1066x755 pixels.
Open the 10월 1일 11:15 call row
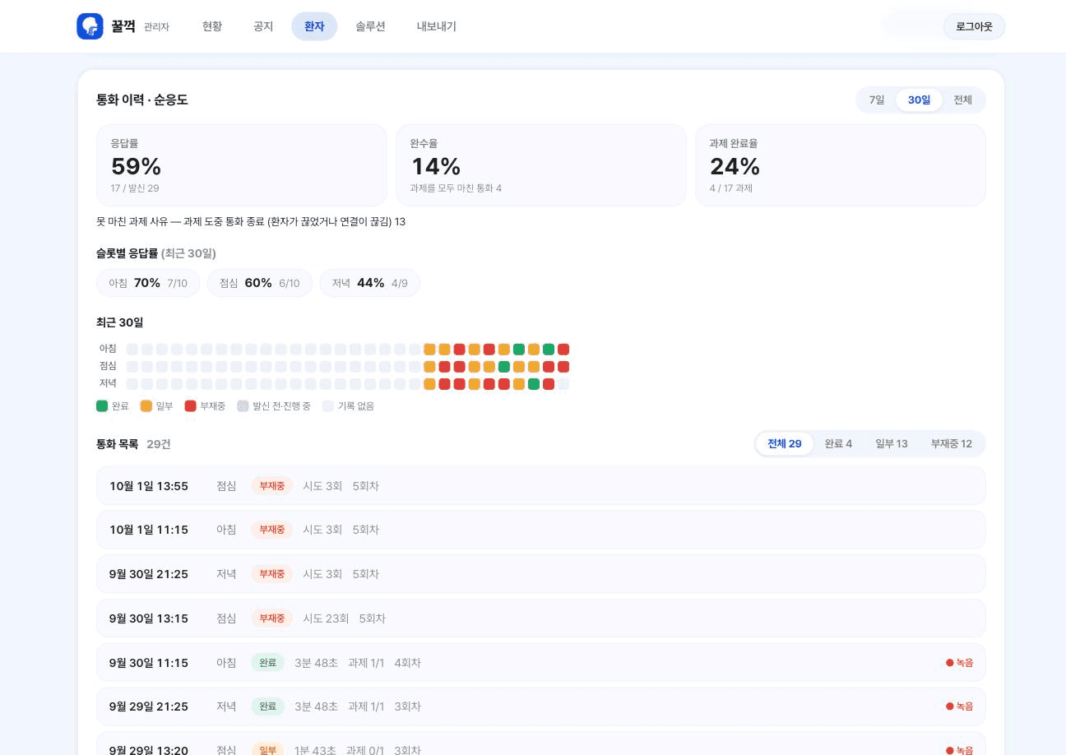[x=541, y=530]
